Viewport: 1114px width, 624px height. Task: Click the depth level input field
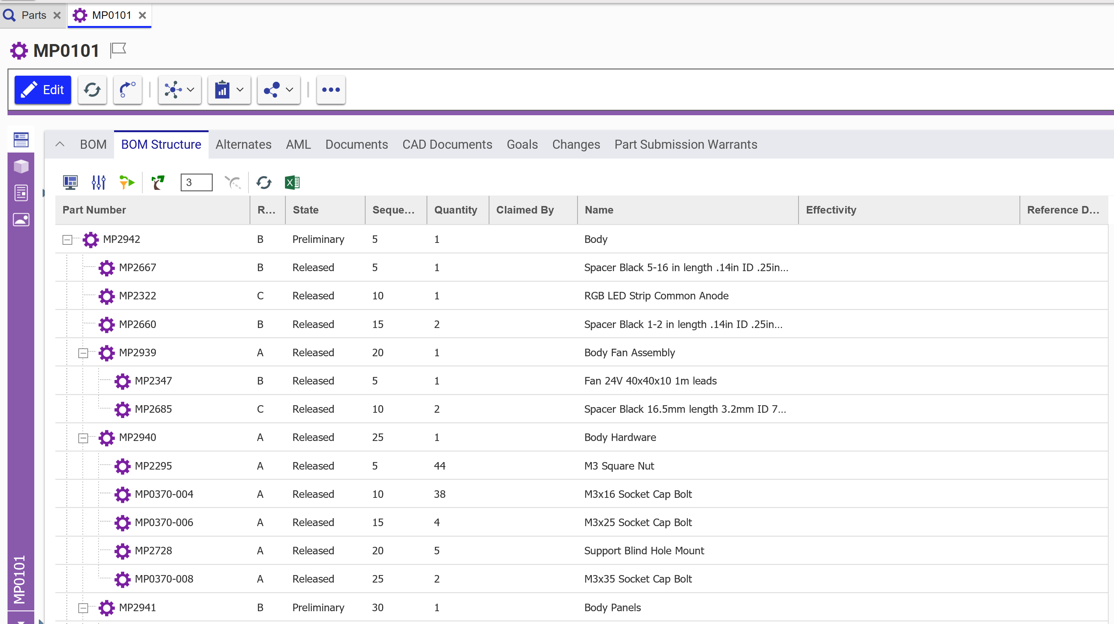click(x=197, y=183)
